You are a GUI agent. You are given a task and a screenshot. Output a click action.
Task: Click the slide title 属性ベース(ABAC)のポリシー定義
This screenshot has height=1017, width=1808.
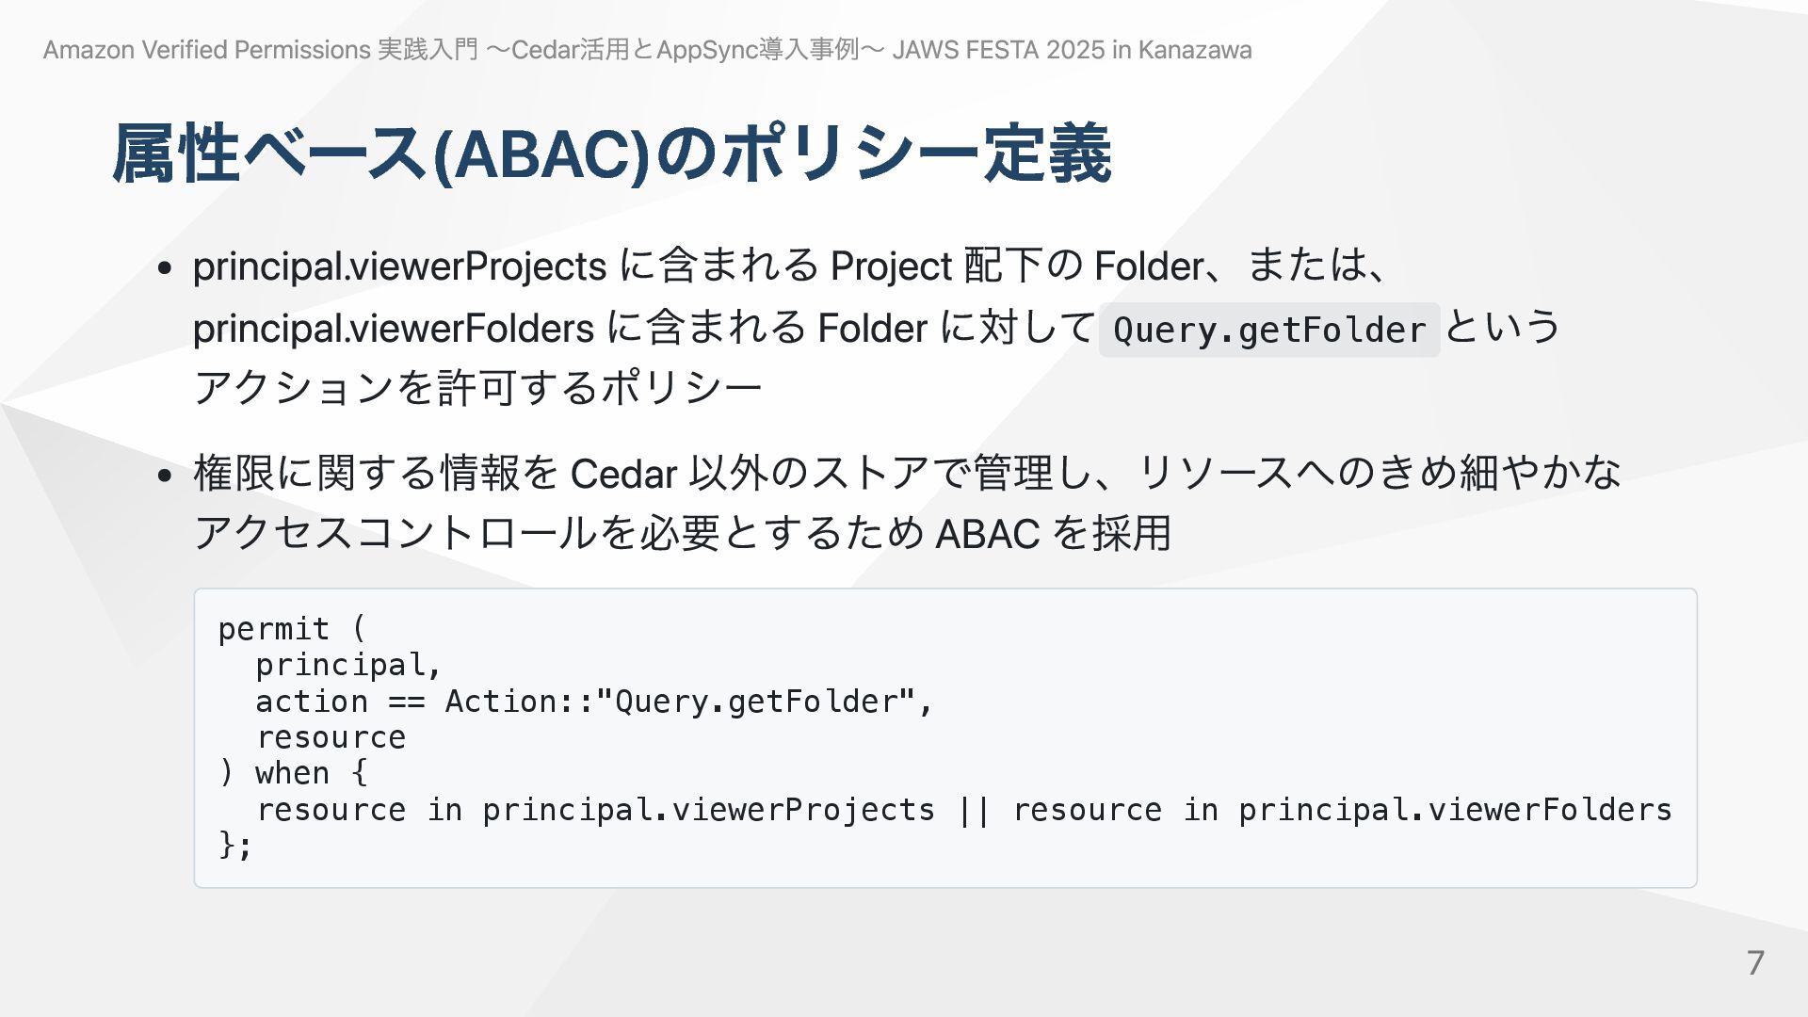pyautogui.click(x=612, y=153)
